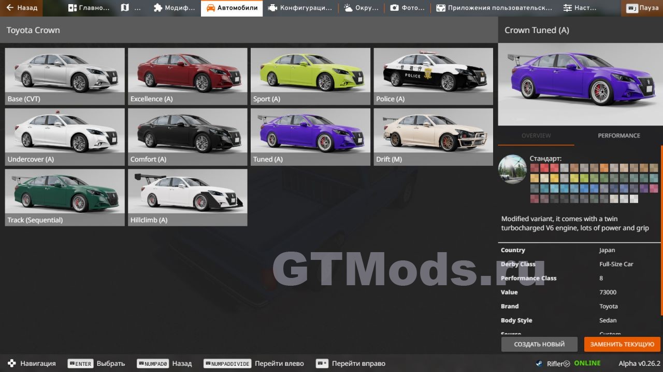Open Приложения пользовательского интерфейса tab
The height and width of the screenshot is (372, 663).
494,8
